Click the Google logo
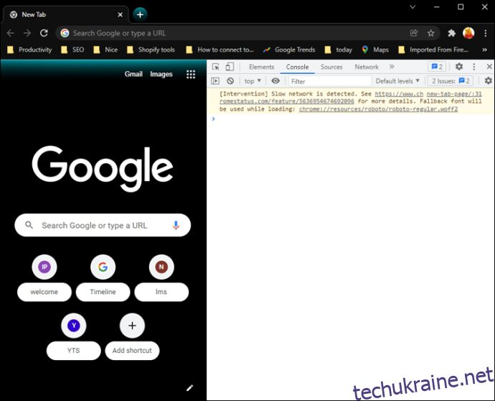 103,168
